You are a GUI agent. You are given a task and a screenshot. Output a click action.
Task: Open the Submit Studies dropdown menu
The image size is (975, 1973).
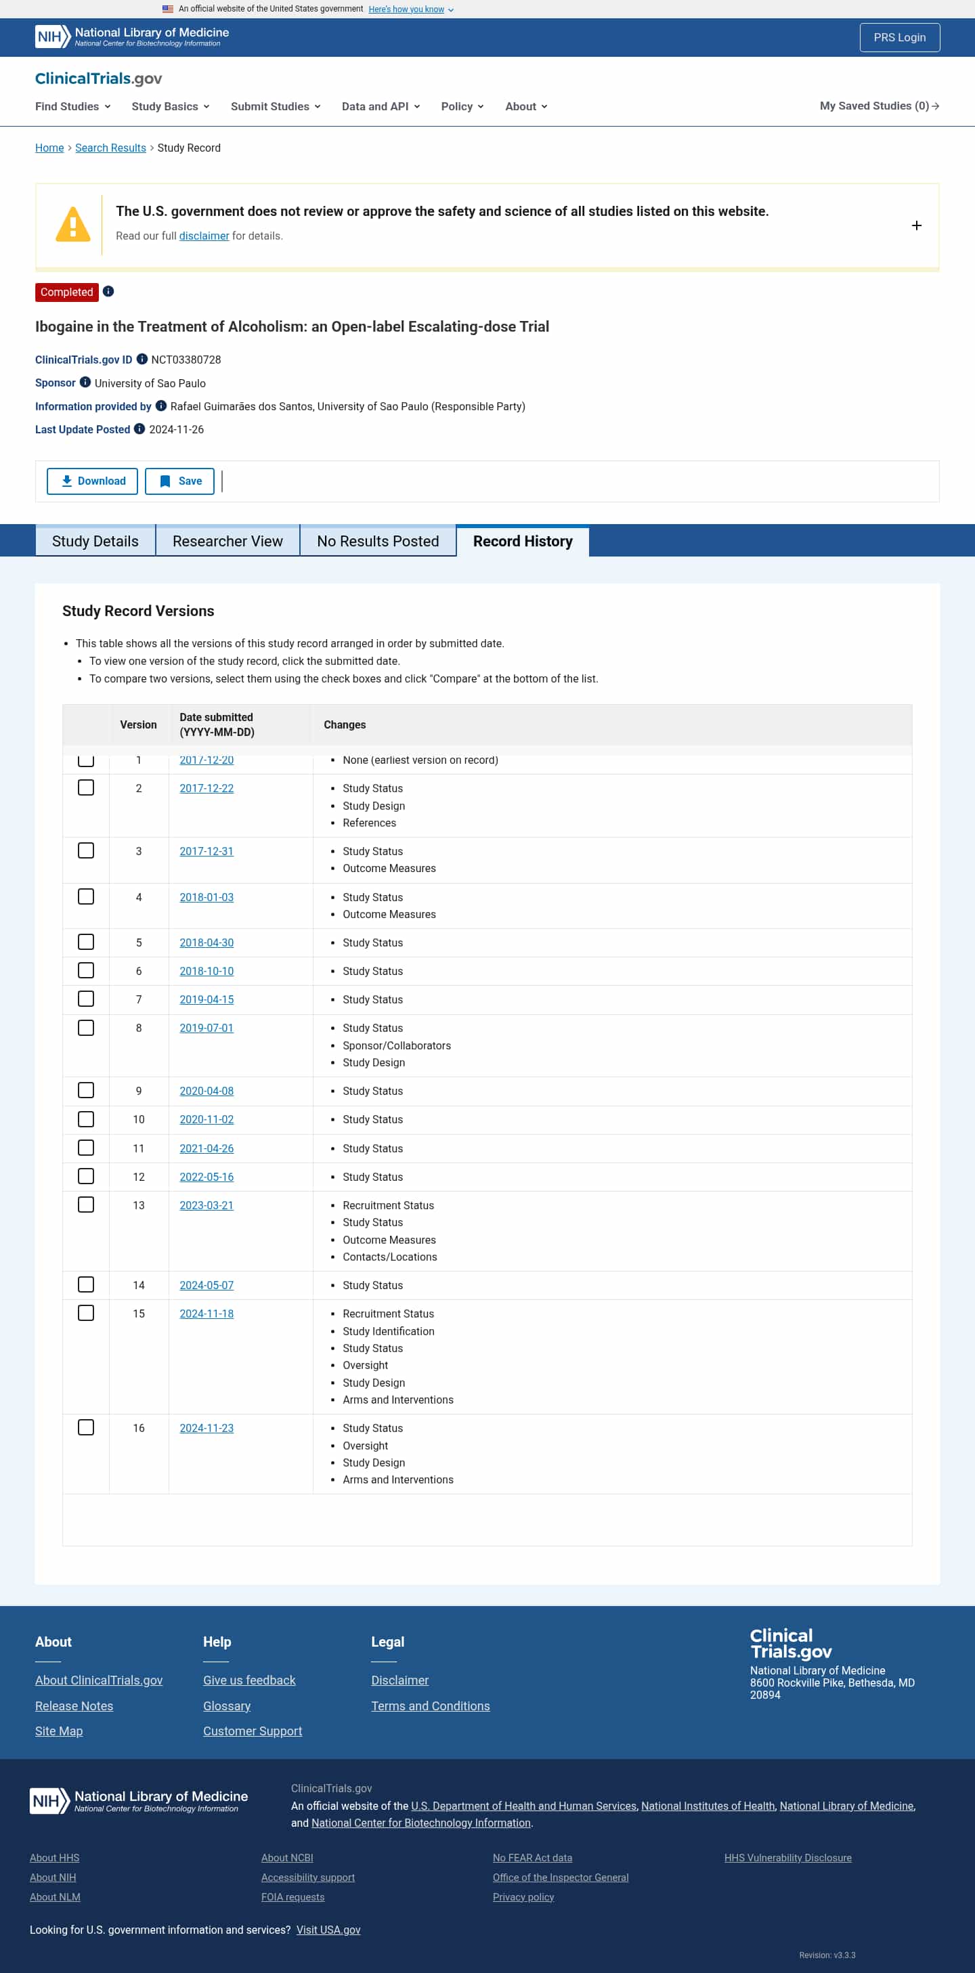tap(276, 106)
